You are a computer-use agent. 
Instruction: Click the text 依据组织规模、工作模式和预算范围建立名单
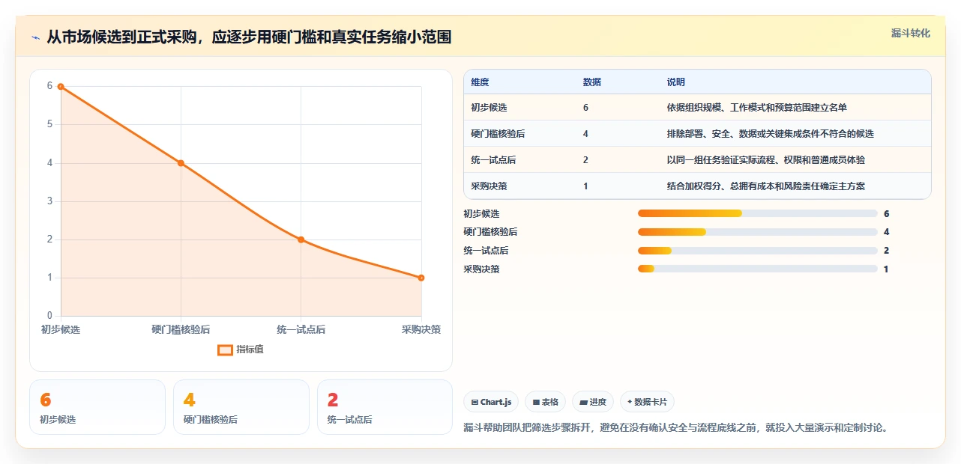click(757, 108)
